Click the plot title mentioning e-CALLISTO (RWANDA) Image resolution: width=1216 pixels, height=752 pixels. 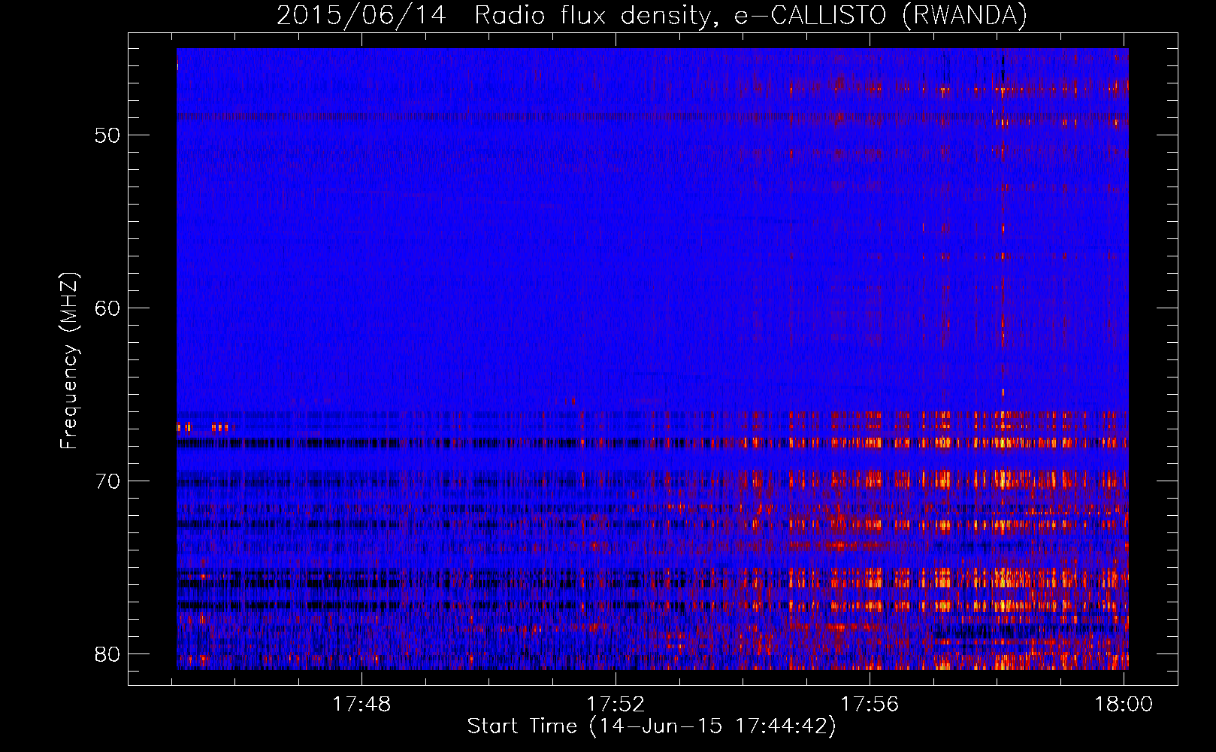point(652,15)
